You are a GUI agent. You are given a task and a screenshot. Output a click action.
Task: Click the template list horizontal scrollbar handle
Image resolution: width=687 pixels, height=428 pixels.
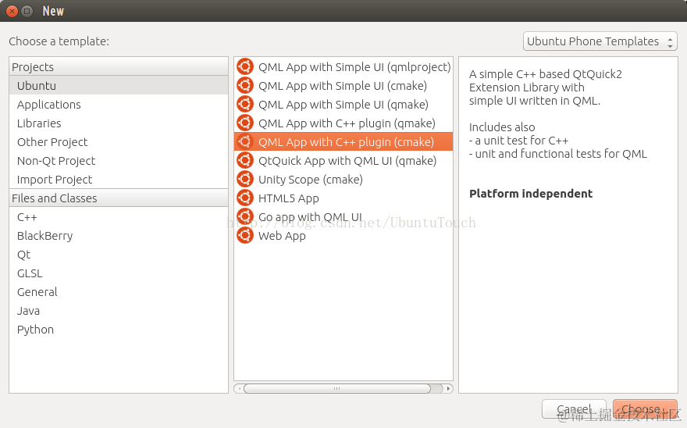click(337, 388)
